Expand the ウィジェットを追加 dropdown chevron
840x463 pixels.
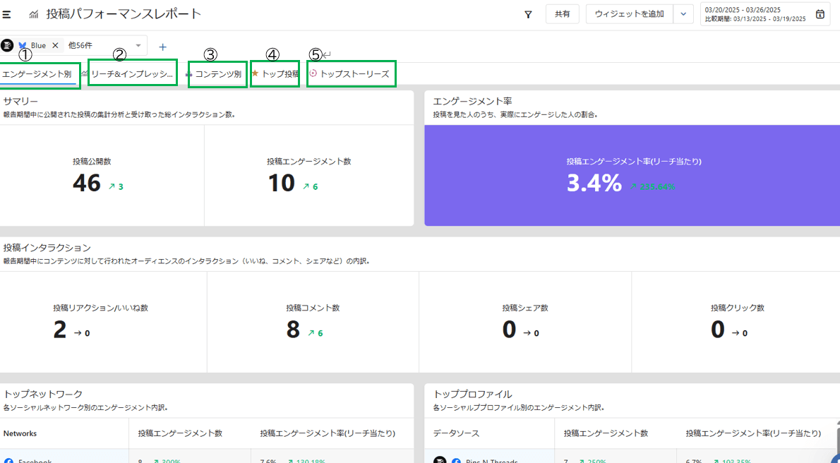coord(683,14)
